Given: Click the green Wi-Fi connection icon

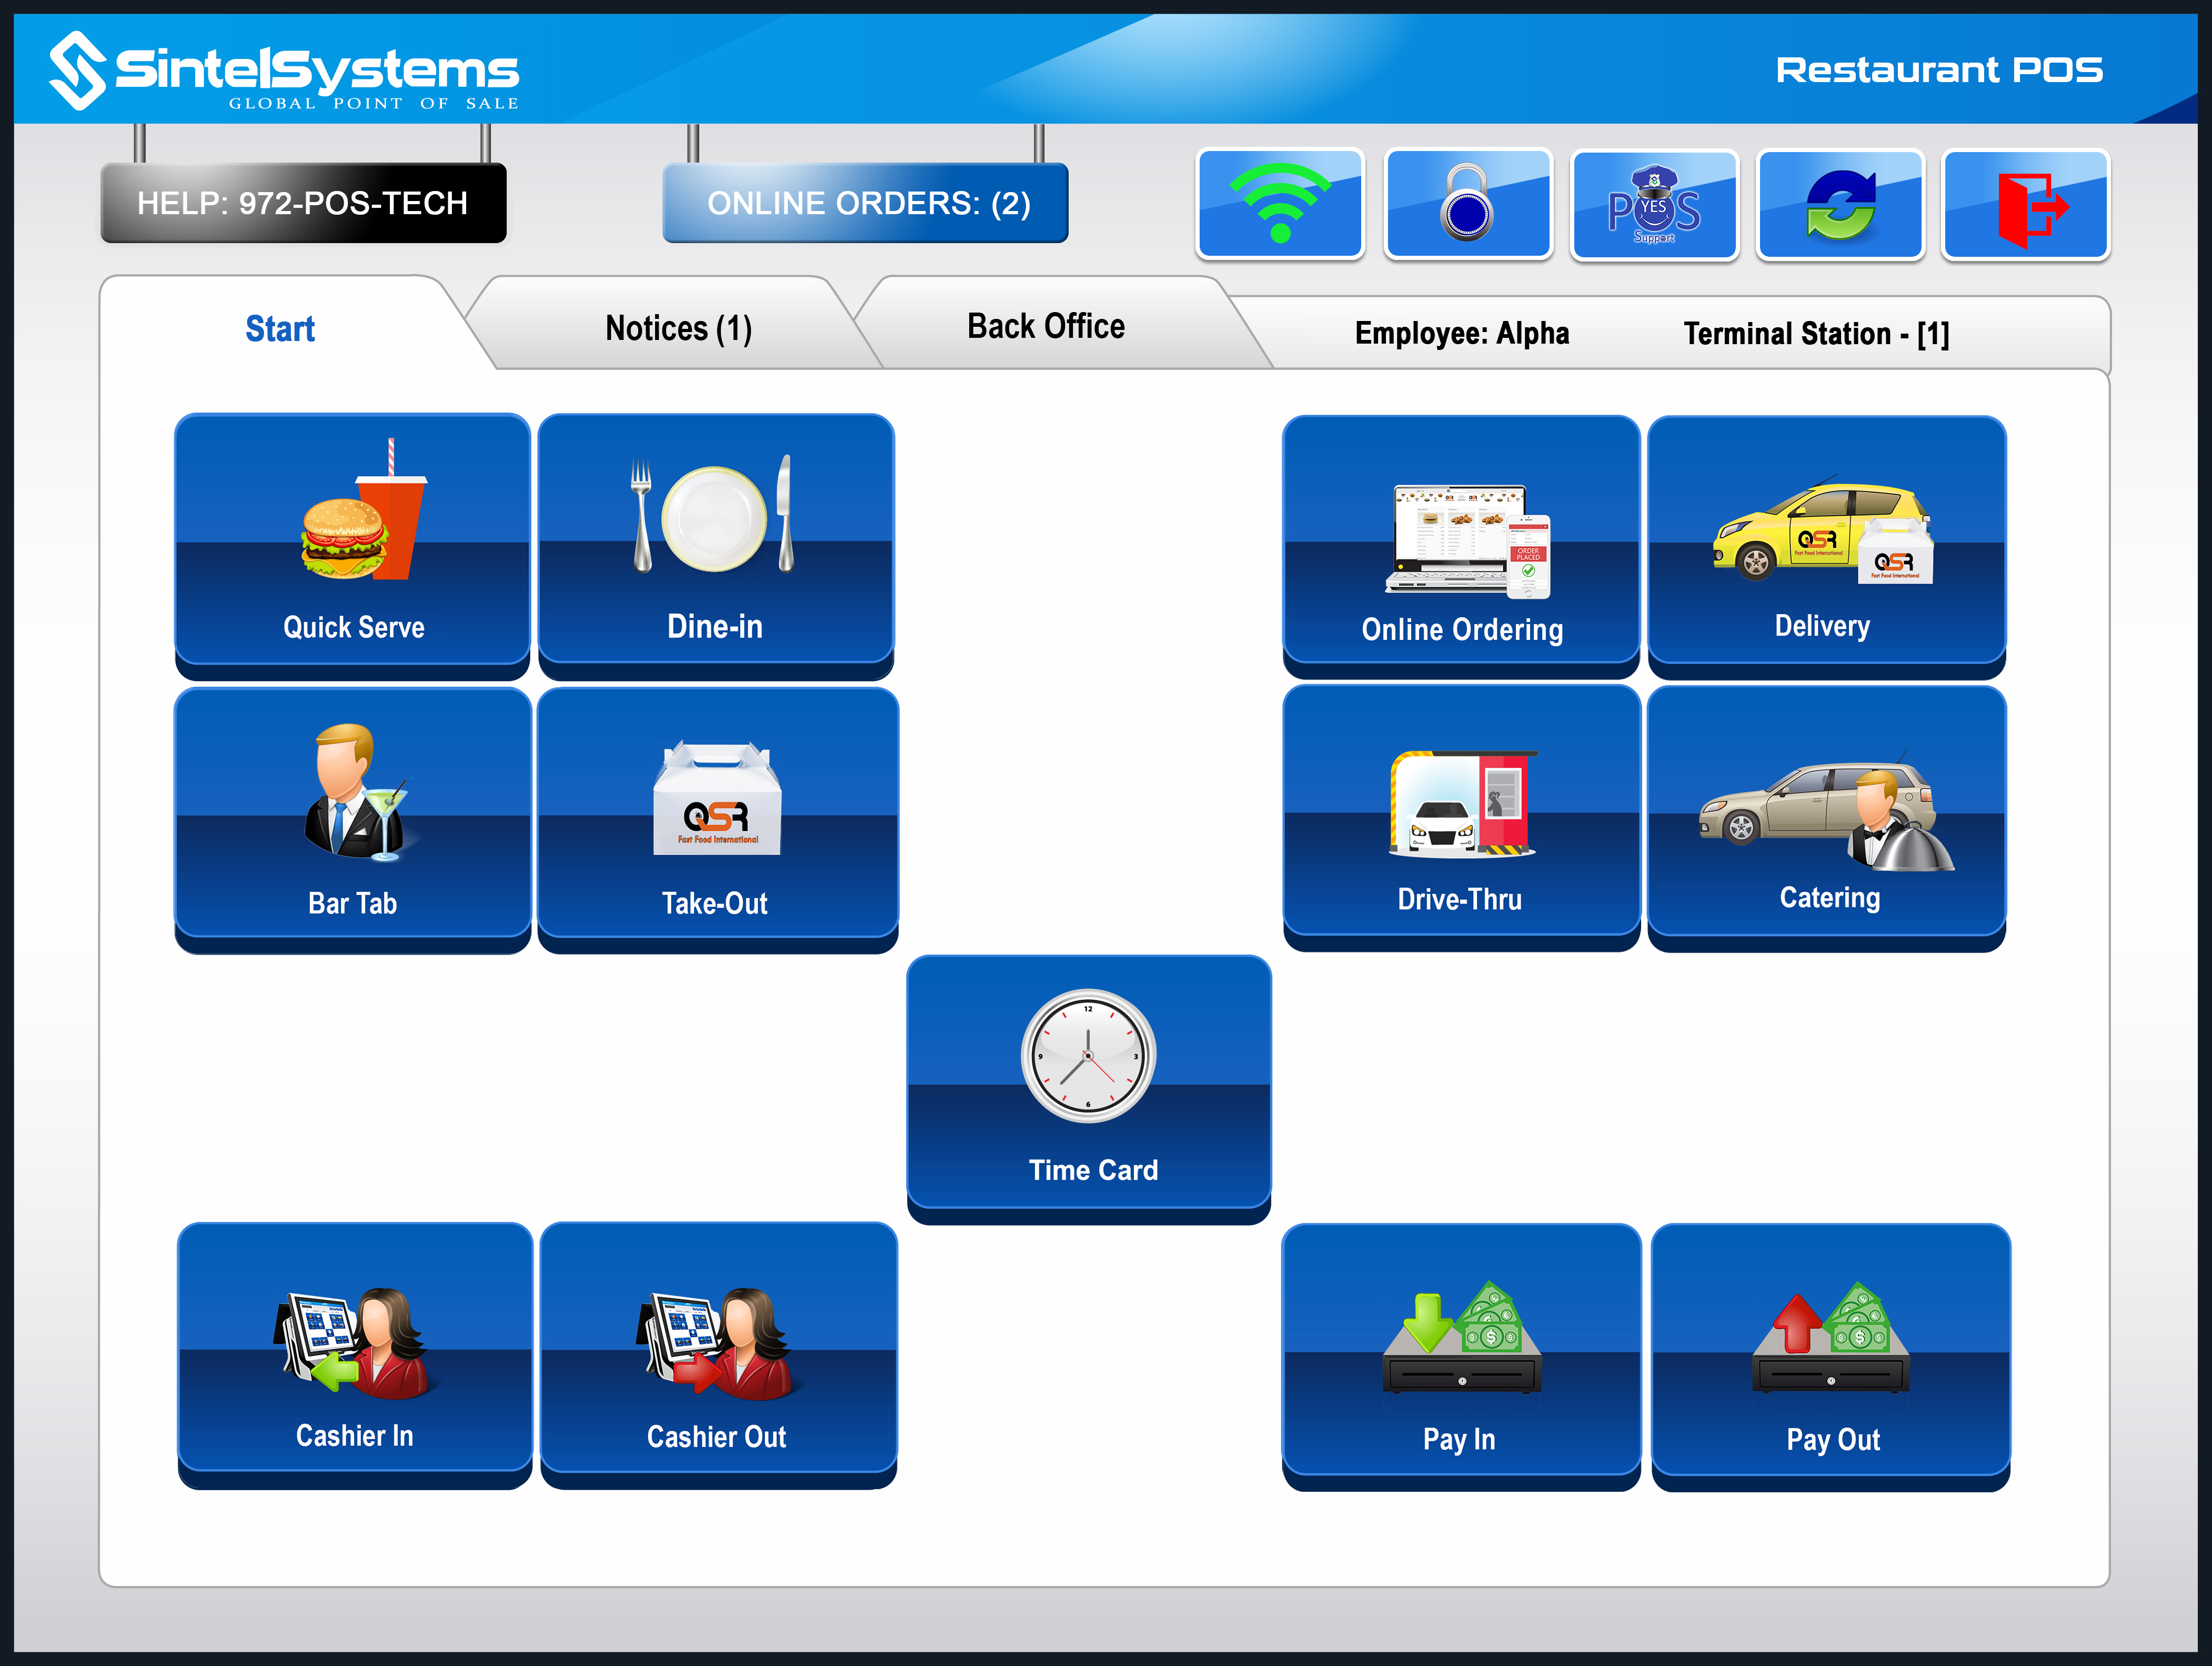Looking at the screenshot, I should coord(1280,205).
